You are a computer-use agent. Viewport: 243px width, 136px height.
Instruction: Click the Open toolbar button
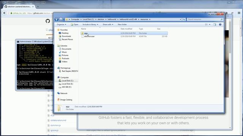coord(74,25)
